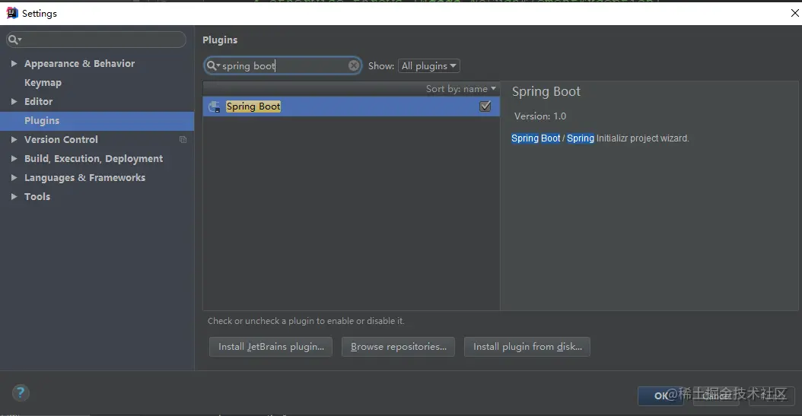Click the clear icon in plugin search

353,65
